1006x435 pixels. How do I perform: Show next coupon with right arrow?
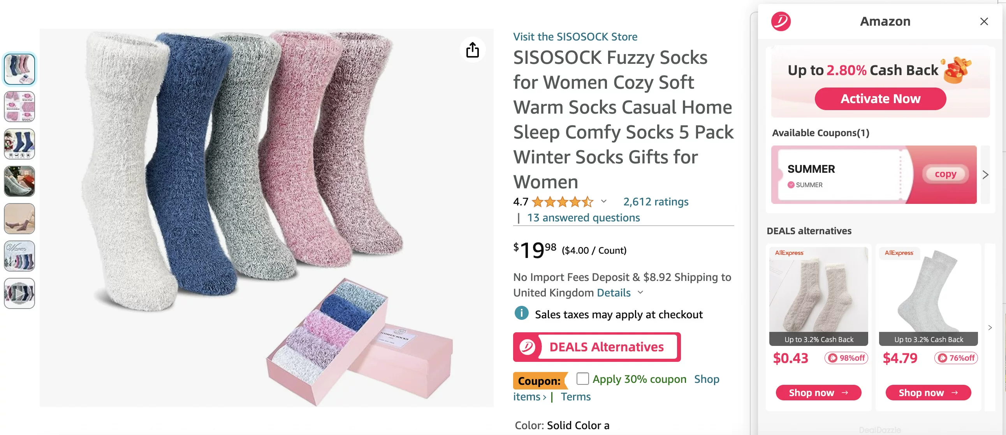985,174
